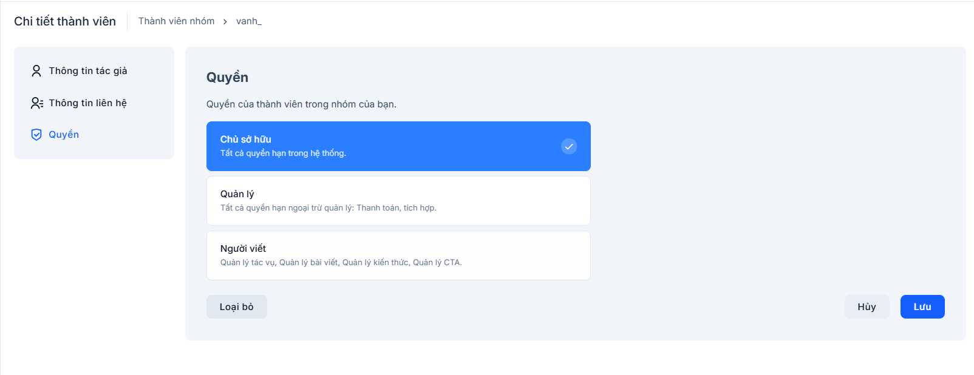Click the description text under the Quyền heading
This screenshot has height=375, width=974.
pos(301,104)
